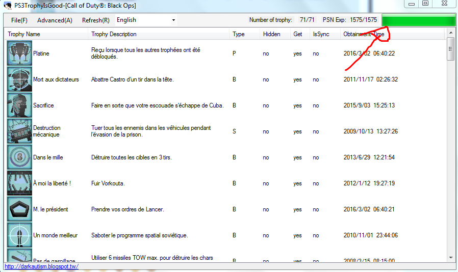Screen dimensions: 458x272
Task: Sort by Hidden column header
Action: pyautogui.click(x=275, y=34)
